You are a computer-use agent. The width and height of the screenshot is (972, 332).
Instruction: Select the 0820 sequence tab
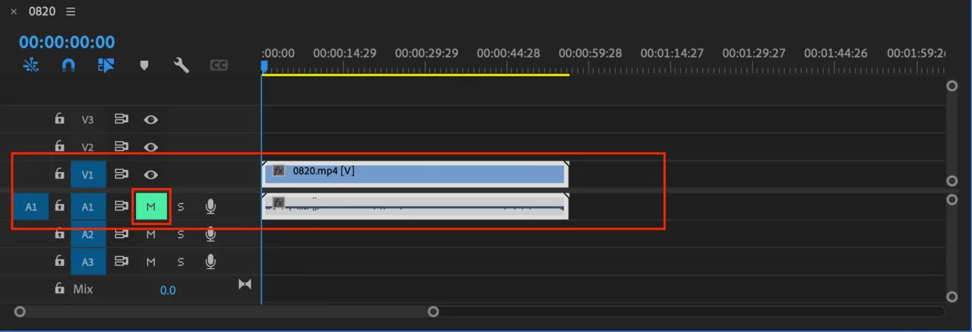pyautogui.click(x=42, y=11)
